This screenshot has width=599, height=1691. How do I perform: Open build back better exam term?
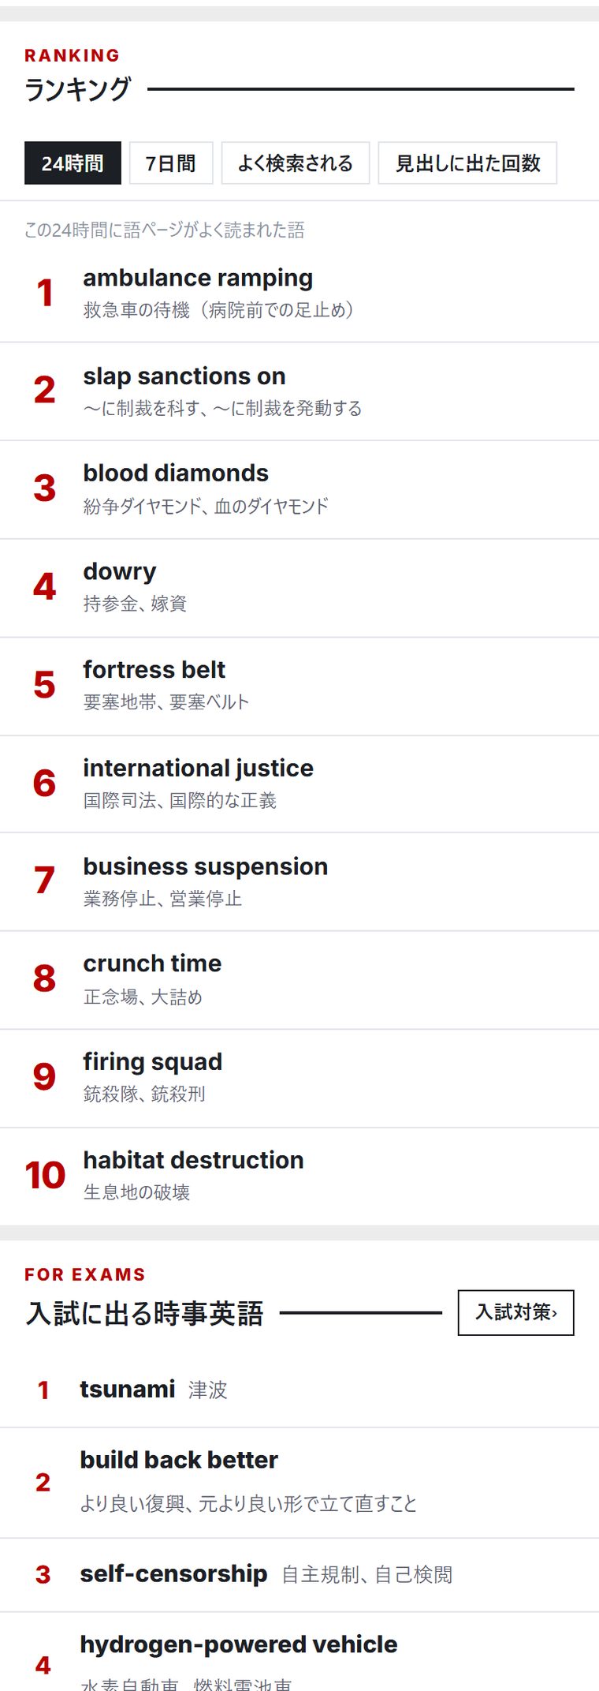[299, 1483]
